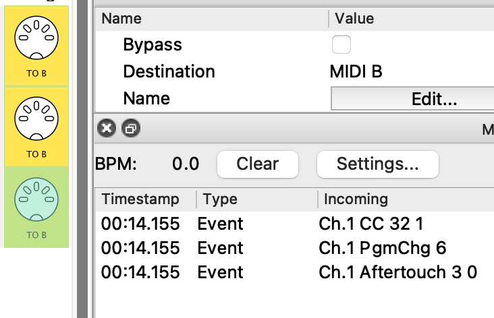Select the Destination property row label
Screen dimensions: 494x318
tap(169, 71)
